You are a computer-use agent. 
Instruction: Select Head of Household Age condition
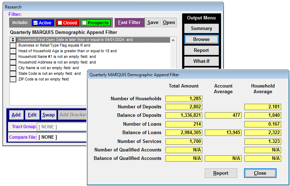coord(68,51)
